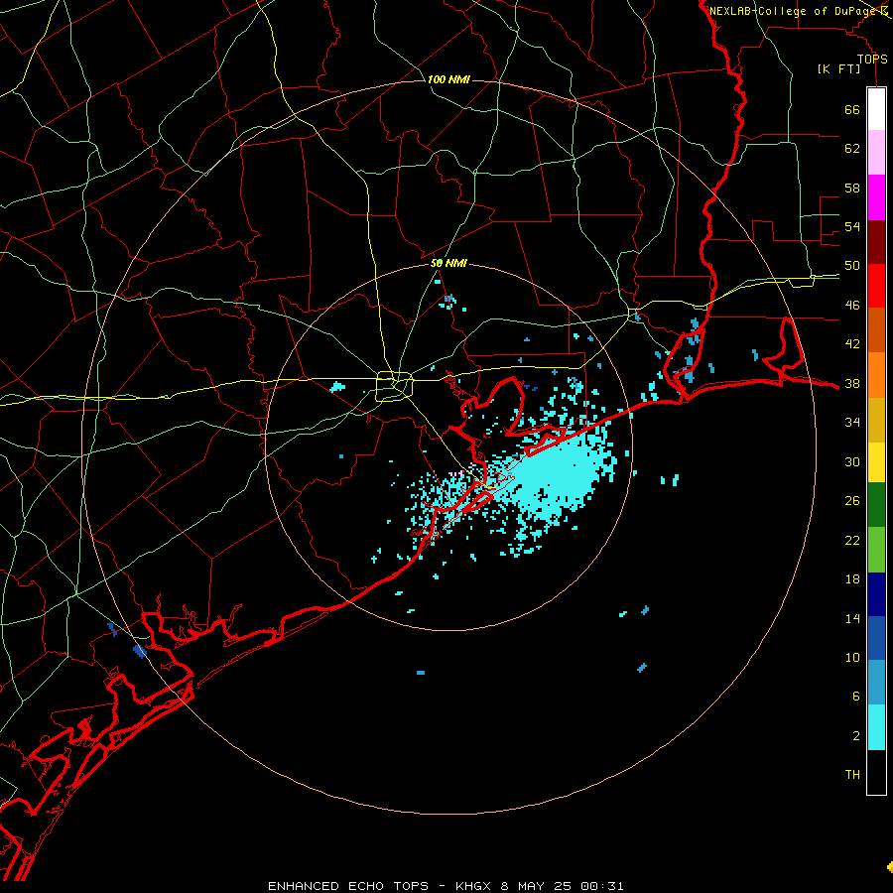This screenshot has width=893, height=893.
Task: Click the 58 legend value
Action: click(852, 188)
